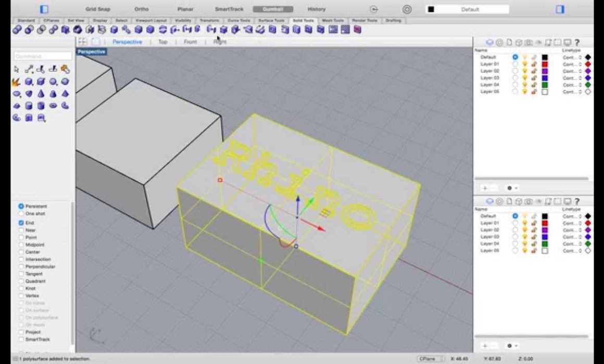The height and width of the screenshot is (364, 604).
Task: Click the camera icon in the lower panel
Action: 528,201
